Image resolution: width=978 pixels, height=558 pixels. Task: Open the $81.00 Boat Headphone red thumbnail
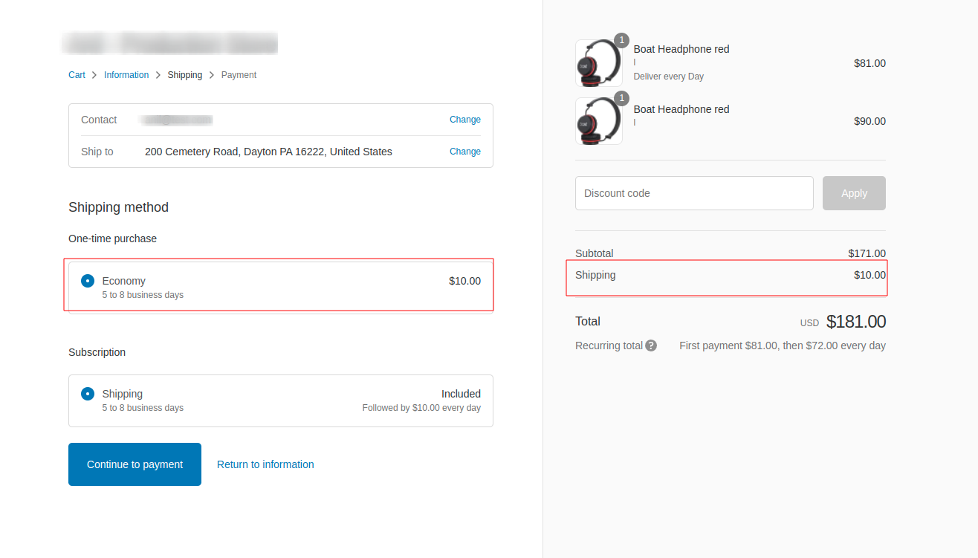click(598, 63)
